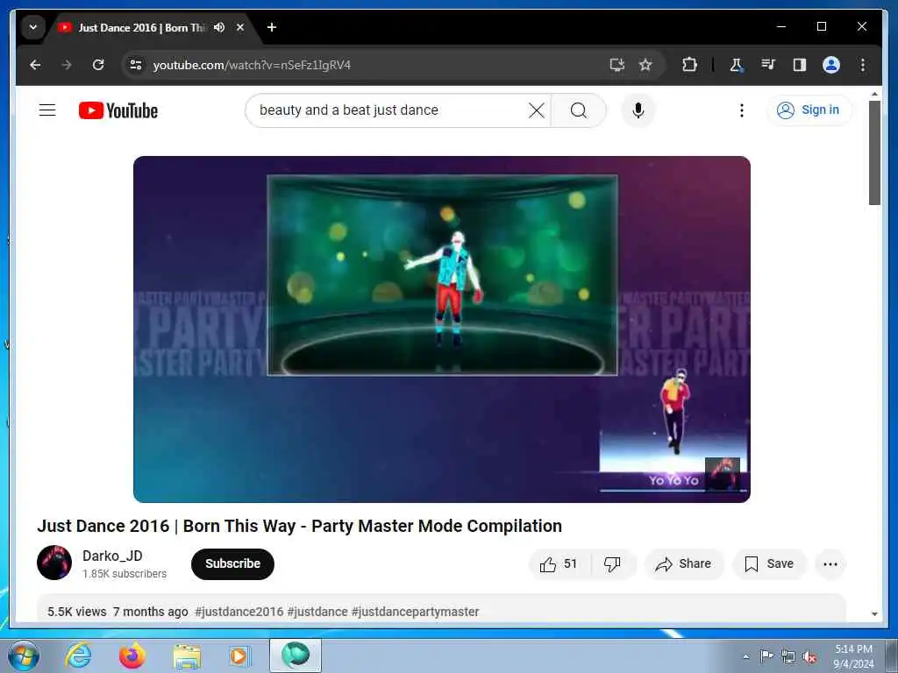Open the taskbar clock showing 5:14 PM

[x=853, y=656]
